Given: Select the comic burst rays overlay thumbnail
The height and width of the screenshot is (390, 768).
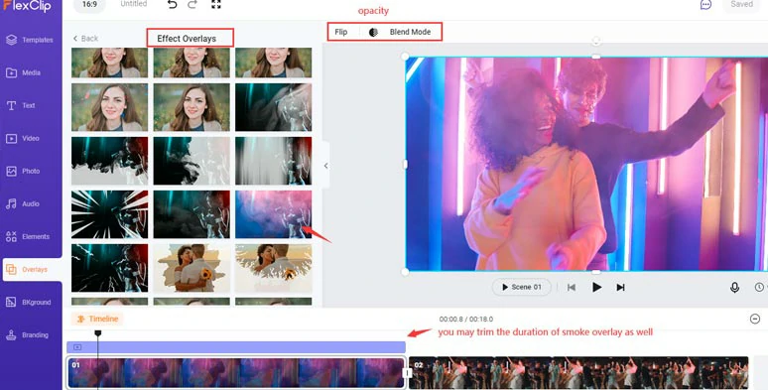Looking at the screenshot, I should pos(109,214).
